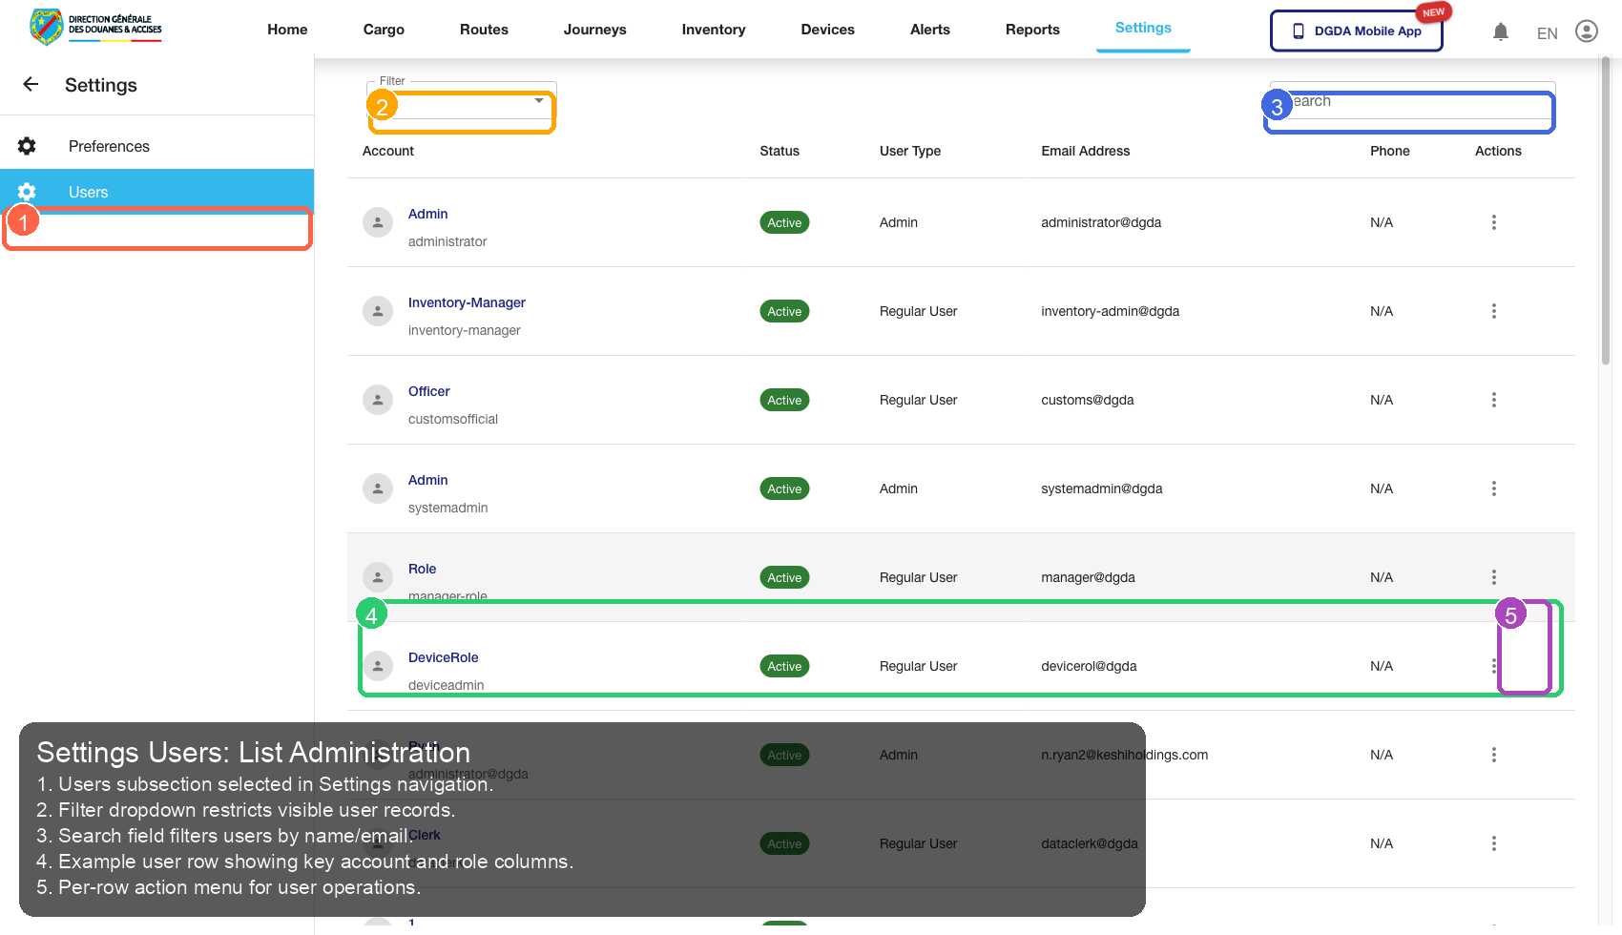Open the Inventory-Manager user link
The image size is (1622, 935).
point(467,302)
